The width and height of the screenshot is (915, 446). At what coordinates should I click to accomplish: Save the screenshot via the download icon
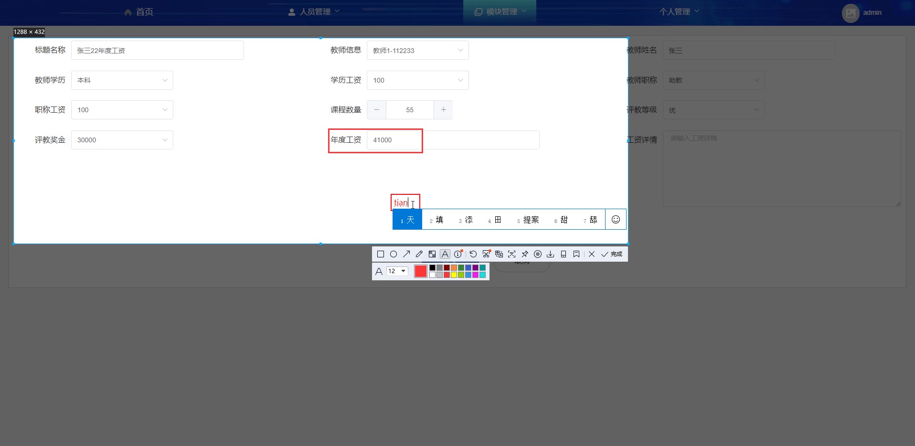point(551,254)
